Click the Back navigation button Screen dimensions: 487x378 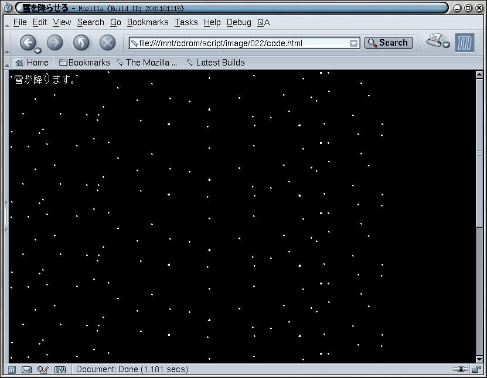(27, 43)
